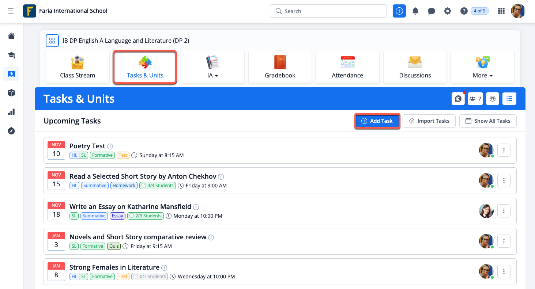This screenshot has width=535, height=289.
Task: Open the notifications bell icon
Action: click(415, 11)
